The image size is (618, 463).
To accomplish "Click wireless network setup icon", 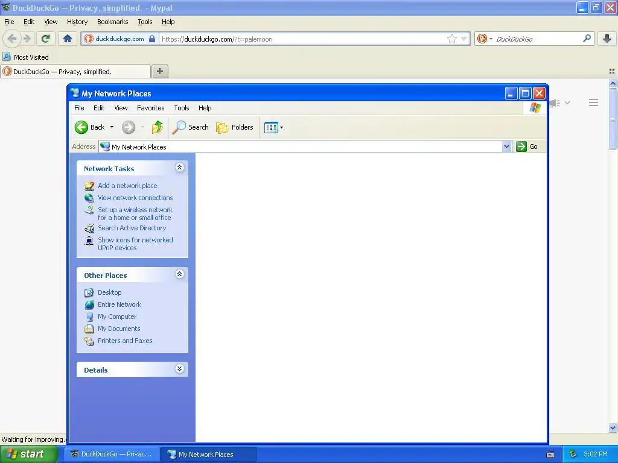I will (x=89, y=210).
